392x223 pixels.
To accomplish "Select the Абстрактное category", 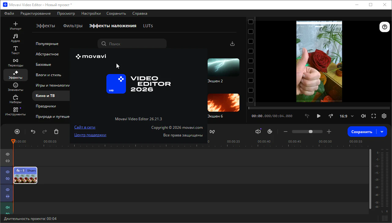I will (47, 54).
